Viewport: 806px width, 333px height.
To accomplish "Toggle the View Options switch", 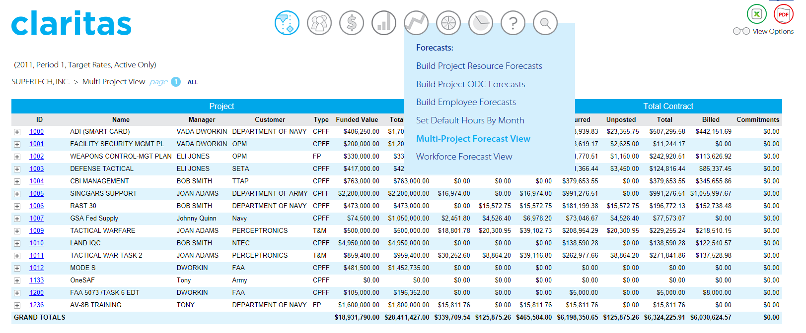I will [741, 31].
